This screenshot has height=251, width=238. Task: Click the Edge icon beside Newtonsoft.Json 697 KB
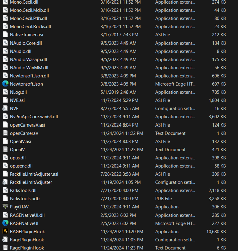[5, 84]
